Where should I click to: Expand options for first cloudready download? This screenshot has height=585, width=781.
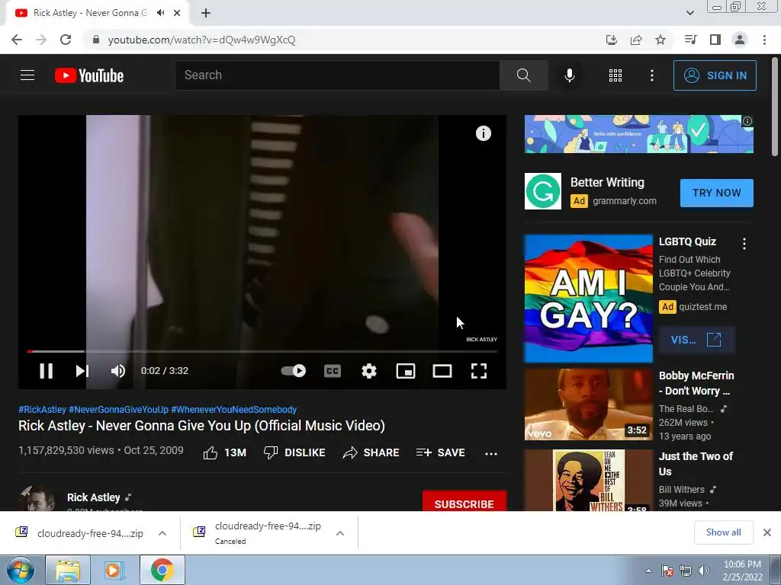(x=162, y=533)
